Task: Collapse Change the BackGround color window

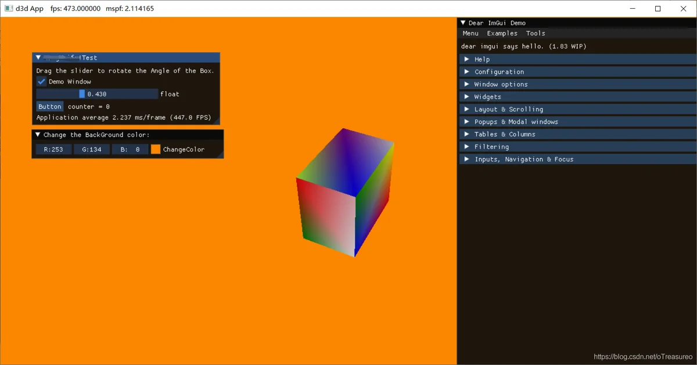Action: 38,135
